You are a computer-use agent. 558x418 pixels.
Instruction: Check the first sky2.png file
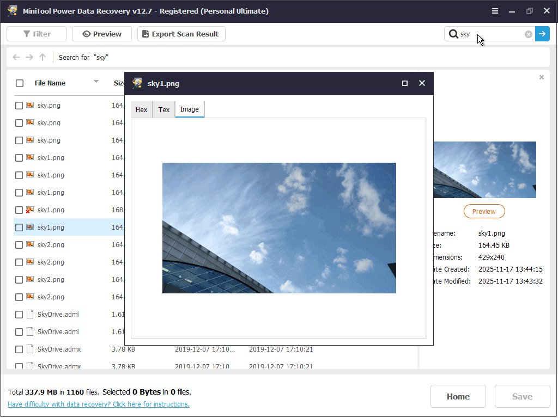19,244
